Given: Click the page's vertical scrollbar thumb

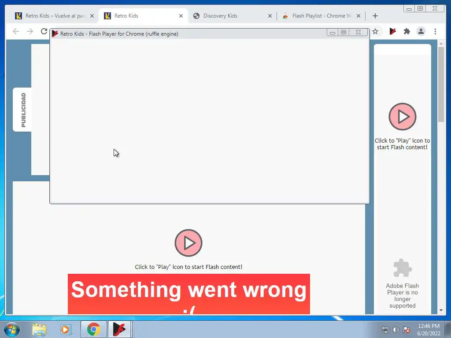Looking at the screenshot, I should pyautogui.click(x=441, y=84).
